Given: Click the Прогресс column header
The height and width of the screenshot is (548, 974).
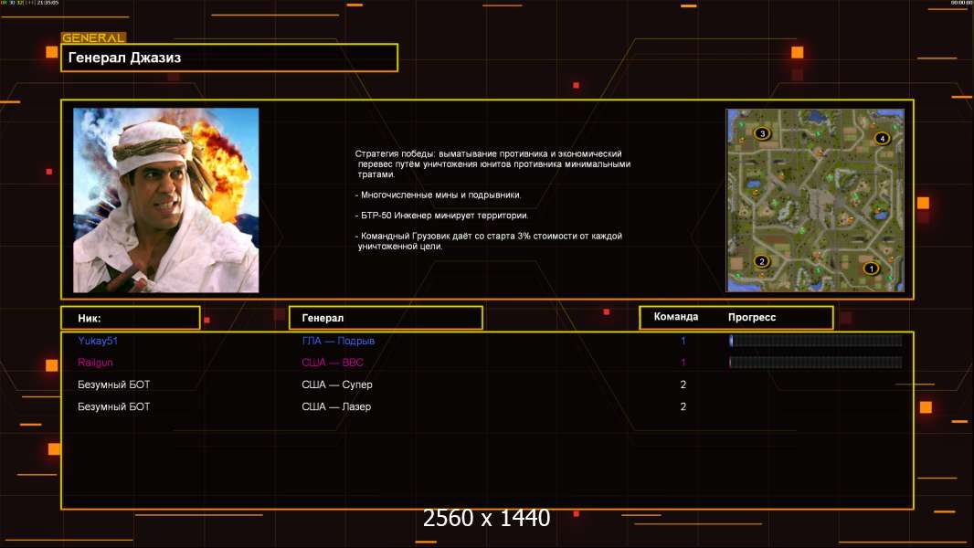Looking at the screenshot, I should pos(752,317).
